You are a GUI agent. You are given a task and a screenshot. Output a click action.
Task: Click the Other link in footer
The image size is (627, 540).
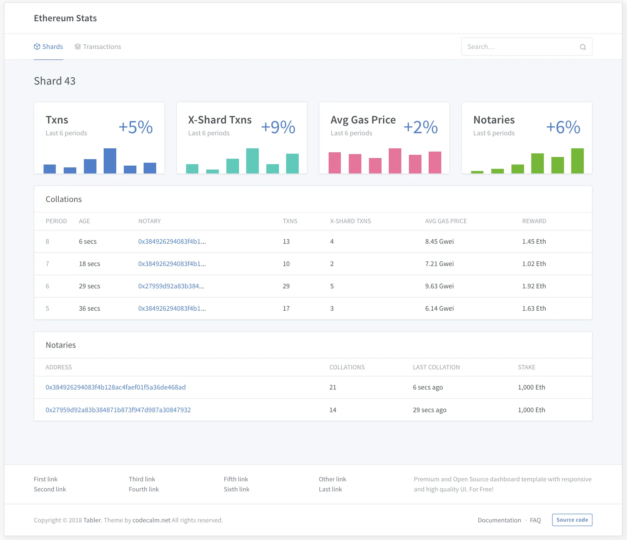332,479
